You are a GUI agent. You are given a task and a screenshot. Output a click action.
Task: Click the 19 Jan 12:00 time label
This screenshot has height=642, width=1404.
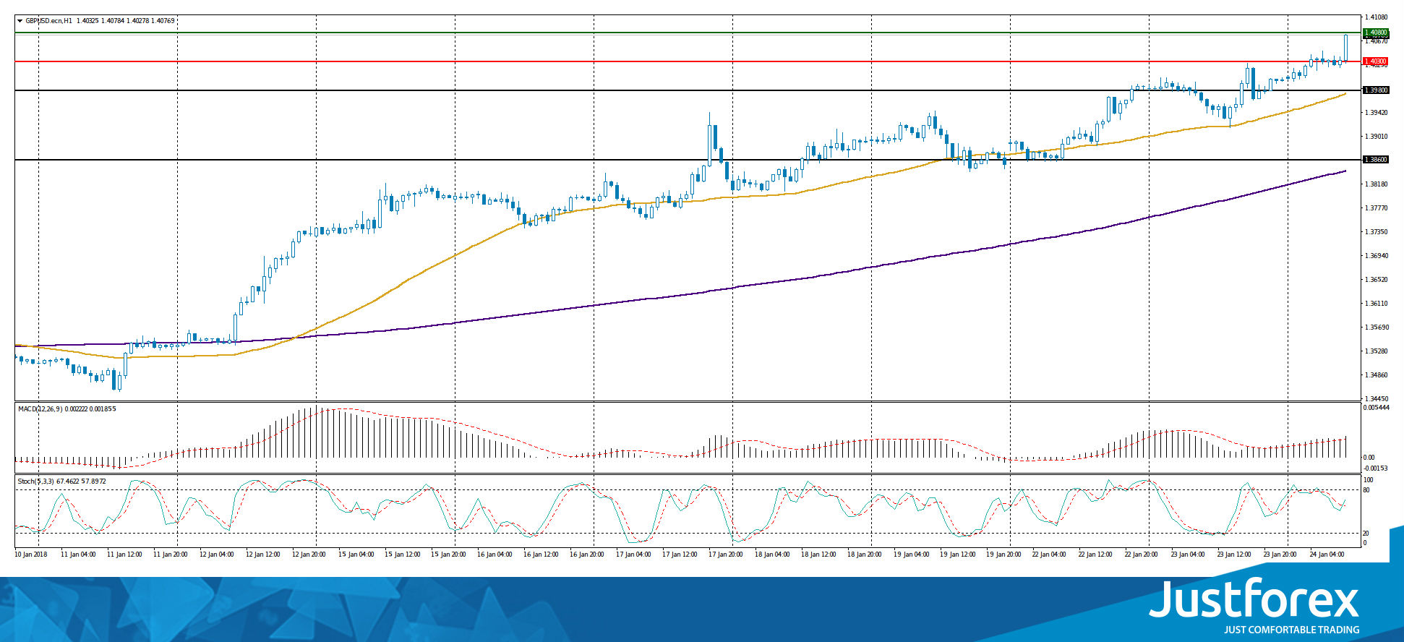957,555
